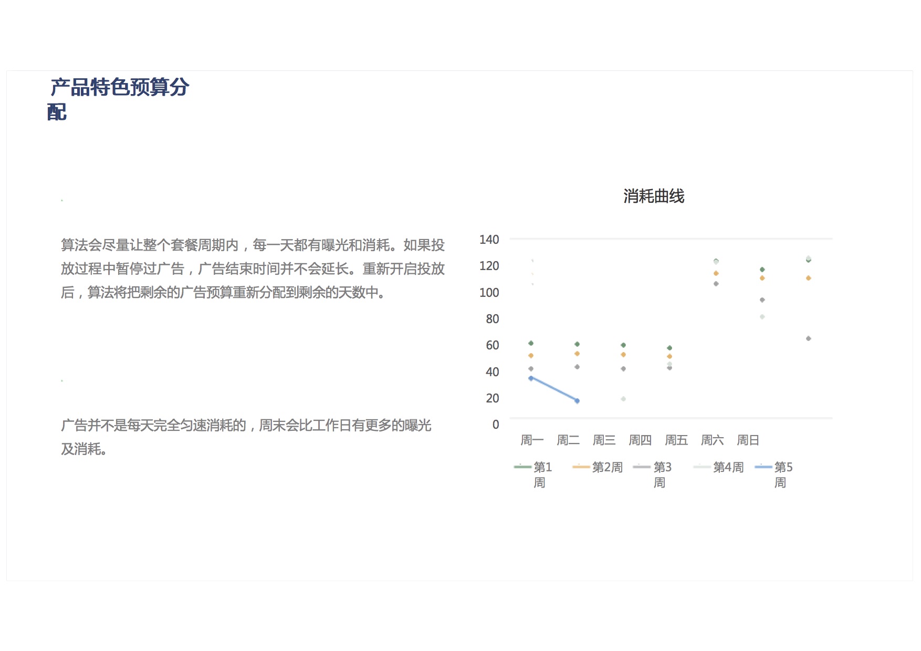Click the 0 y-axis value

(495, 425)
